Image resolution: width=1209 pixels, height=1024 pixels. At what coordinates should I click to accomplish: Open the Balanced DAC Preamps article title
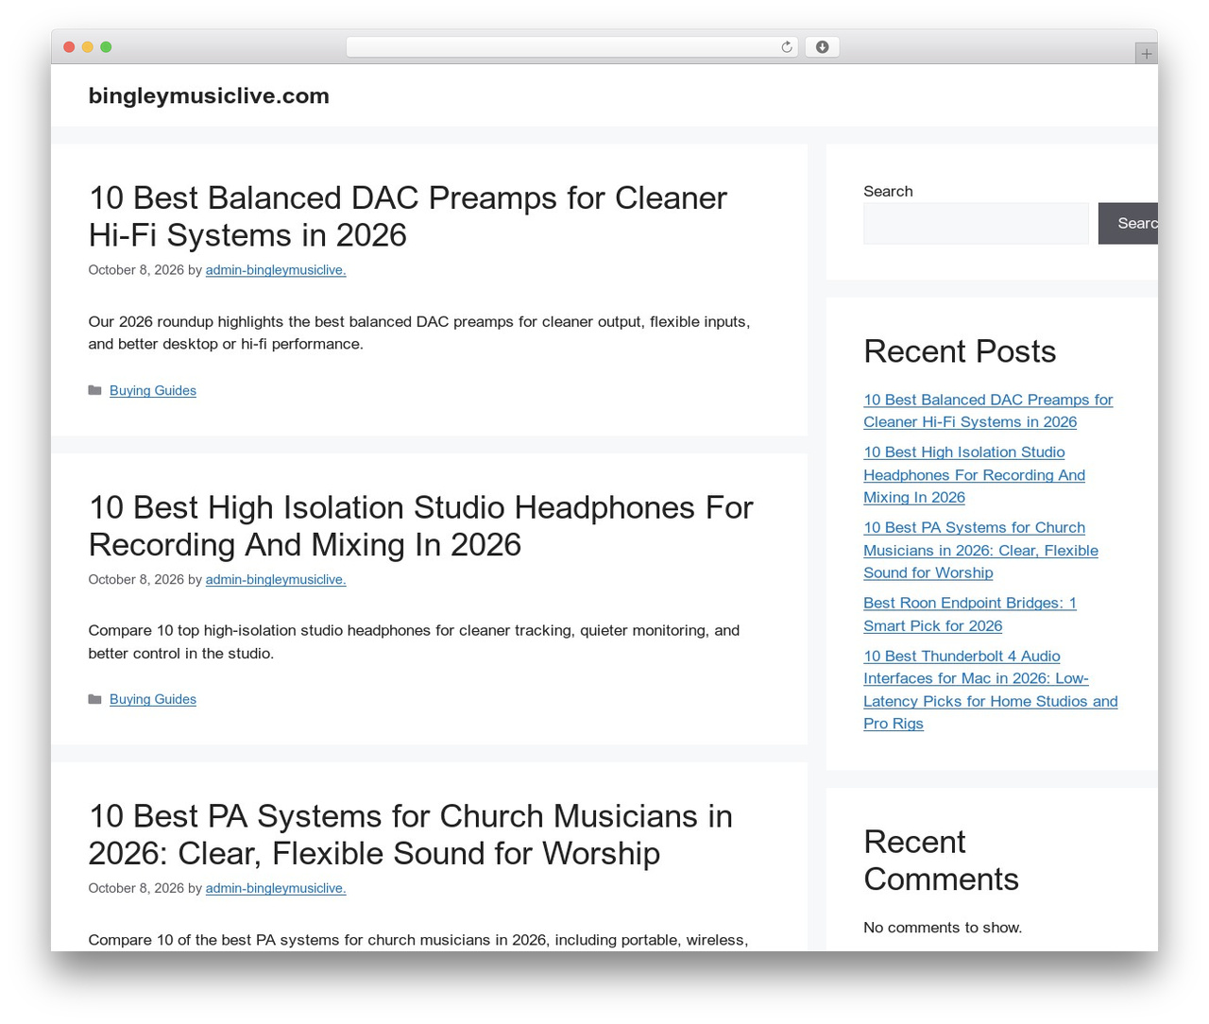coord(407,216)
